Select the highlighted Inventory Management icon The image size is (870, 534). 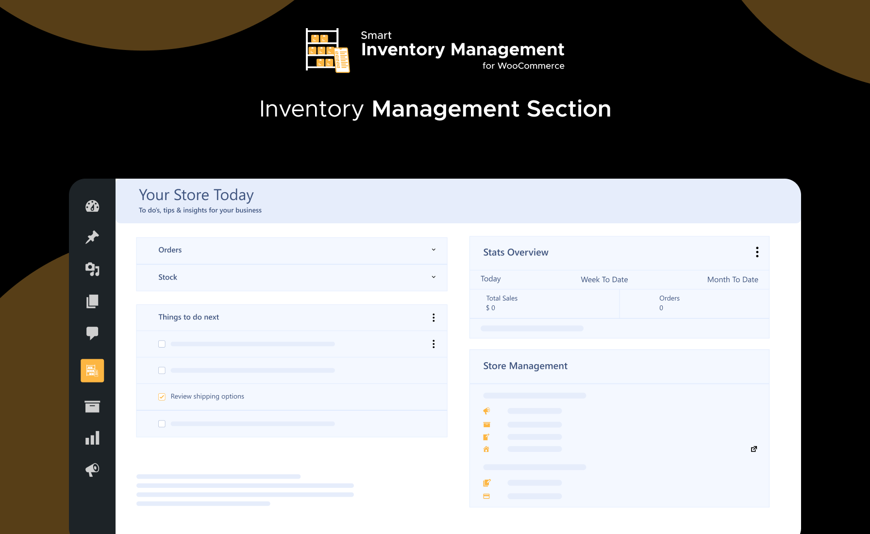[92, 370]
